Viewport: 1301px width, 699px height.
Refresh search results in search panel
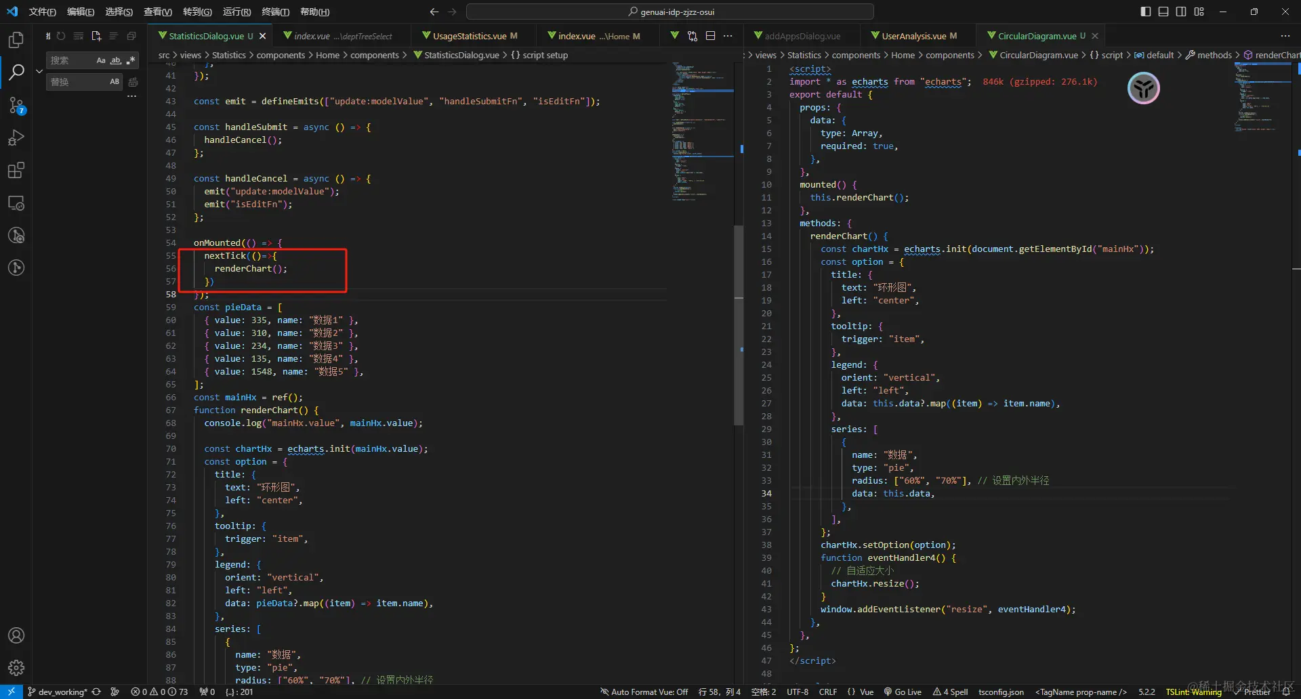61,36
